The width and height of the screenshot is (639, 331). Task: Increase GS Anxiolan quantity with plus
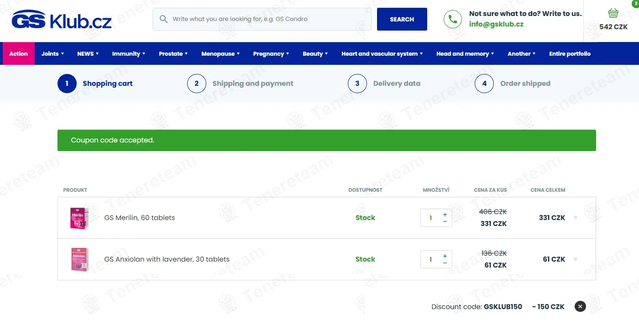pos(445,256)
